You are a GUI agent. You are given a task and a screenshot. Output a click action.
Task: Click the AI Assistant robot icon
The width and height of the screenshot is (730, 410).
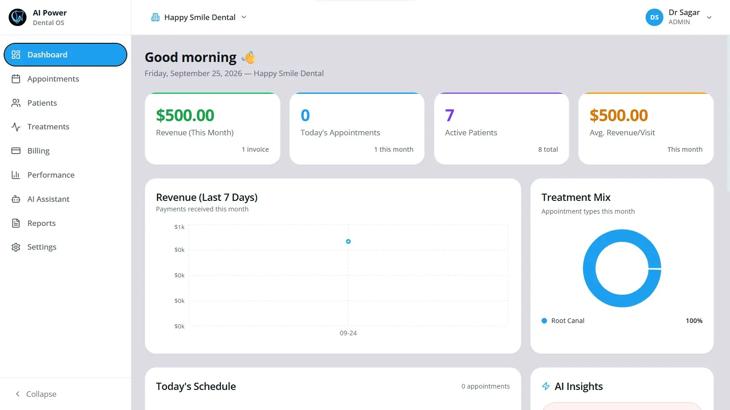click(x=16, y=199)
